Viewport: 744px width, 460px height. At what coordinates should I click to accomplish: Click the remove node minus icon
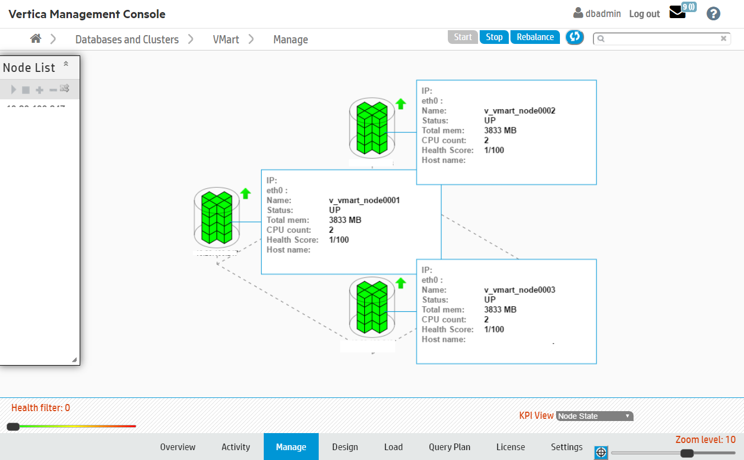pyautogui.click(x=53, y=89)
